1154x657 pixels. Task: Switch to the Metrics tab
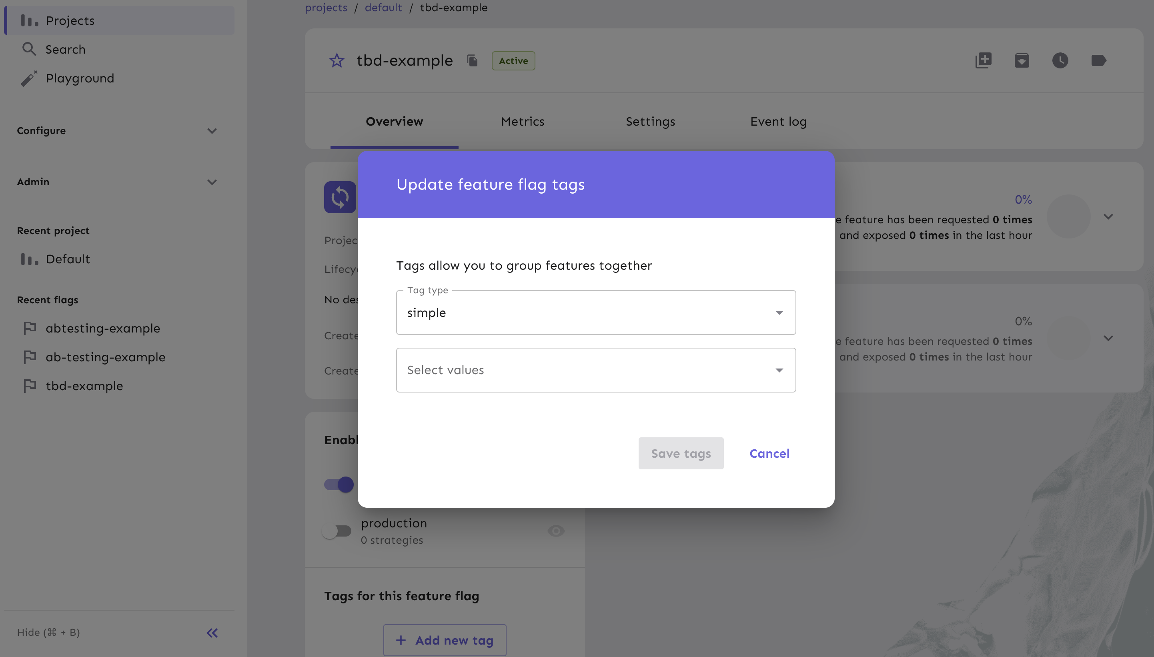tap(522, 120)
